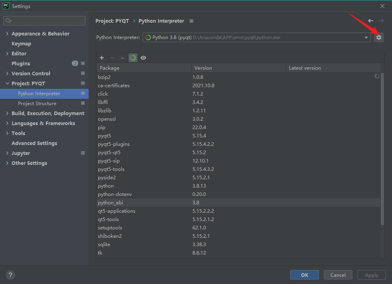
Task: Go back with the left arrow icon
Action: click(370, 21)
